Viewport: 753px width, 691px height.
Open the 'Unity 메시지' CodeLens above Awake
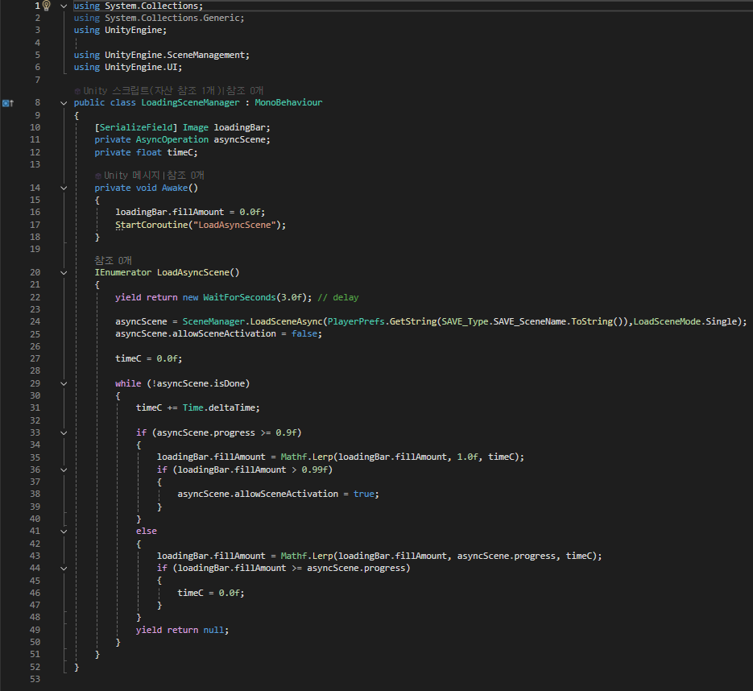pyautogui.click(x=132, y=176)
